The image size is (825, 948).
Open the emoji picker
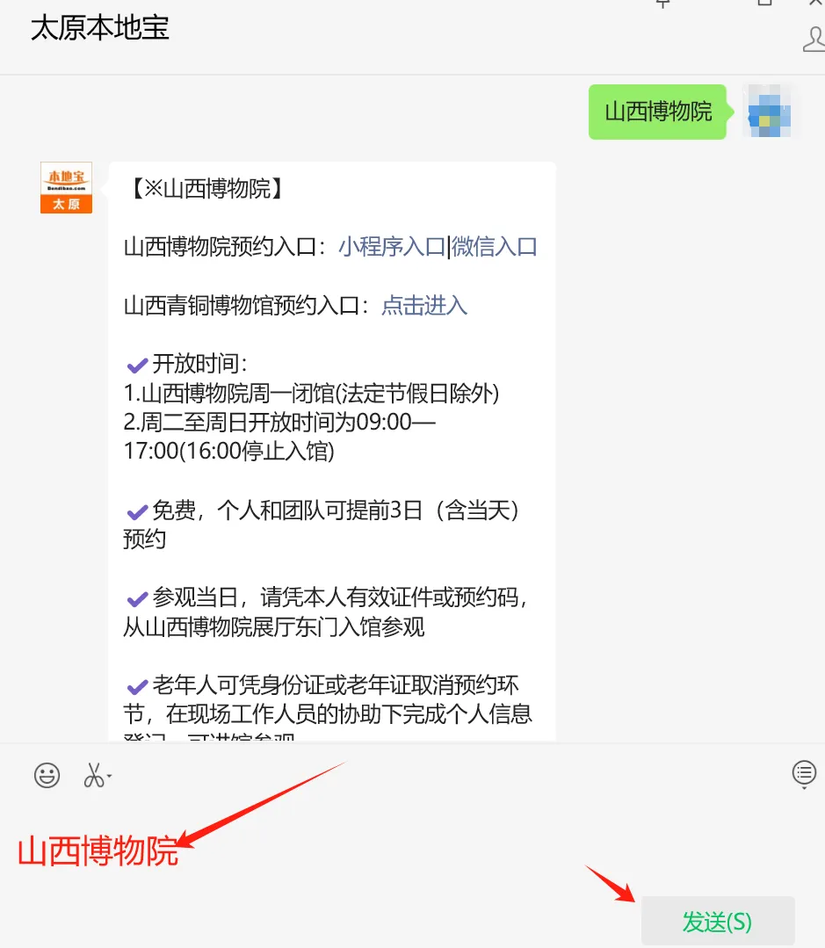tap(47, 775)
